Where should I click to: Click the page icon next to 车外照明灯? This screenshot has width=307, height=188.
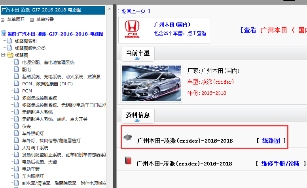point(17,133)
